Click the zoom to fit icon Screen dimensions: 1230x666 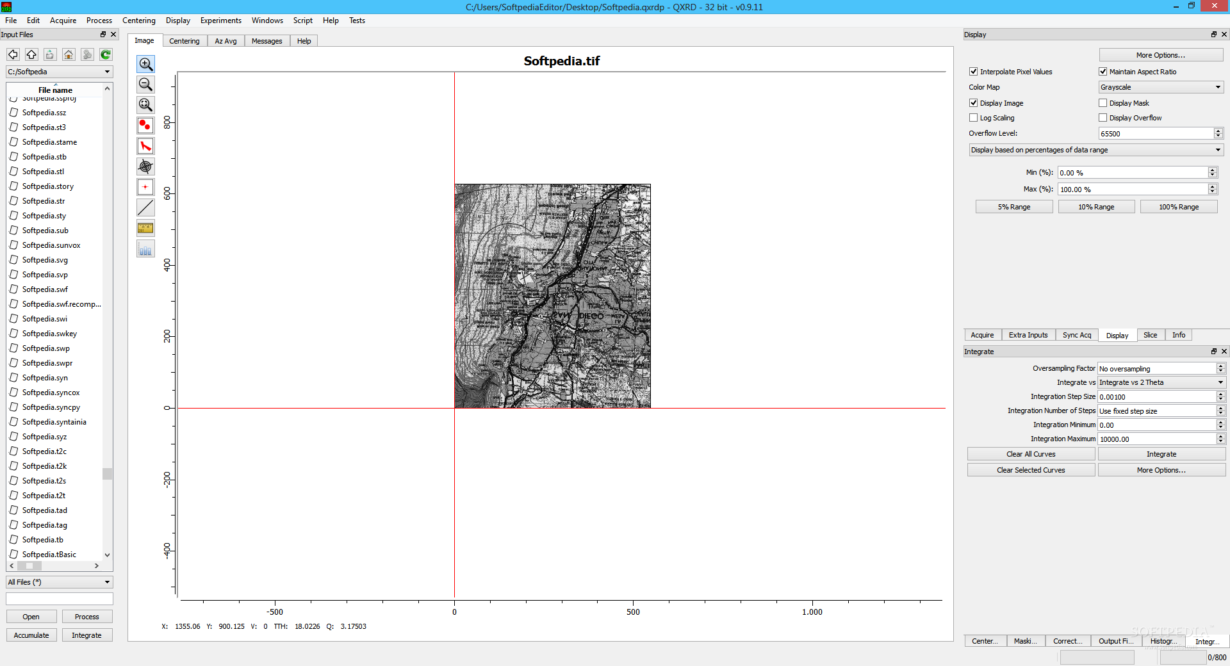coord(145,105)
